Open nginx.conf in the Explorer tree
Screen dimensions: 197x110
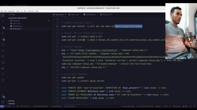point(16,23)
